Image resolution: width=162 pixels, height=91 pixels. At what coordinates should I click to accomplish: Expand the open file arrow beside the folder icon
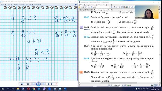pos(81,7)
